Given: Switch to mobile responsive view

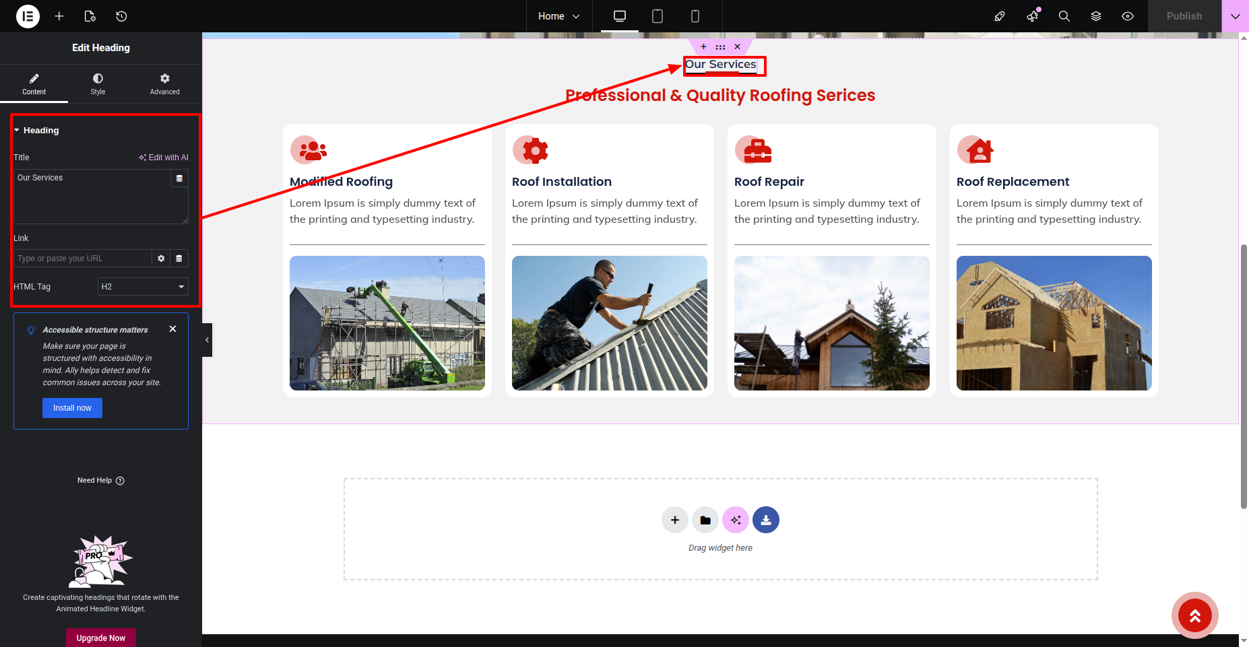Looking at the screenshot, I should tap(695, 16).
